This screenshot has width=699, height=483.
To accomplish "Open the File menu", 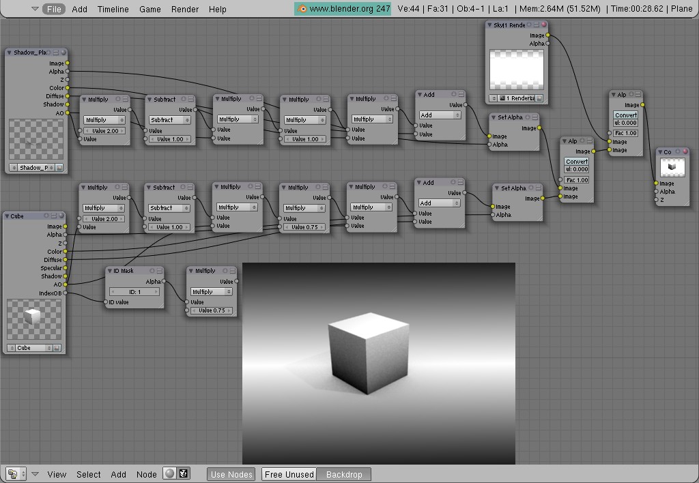I will click(x=54, y=9).
